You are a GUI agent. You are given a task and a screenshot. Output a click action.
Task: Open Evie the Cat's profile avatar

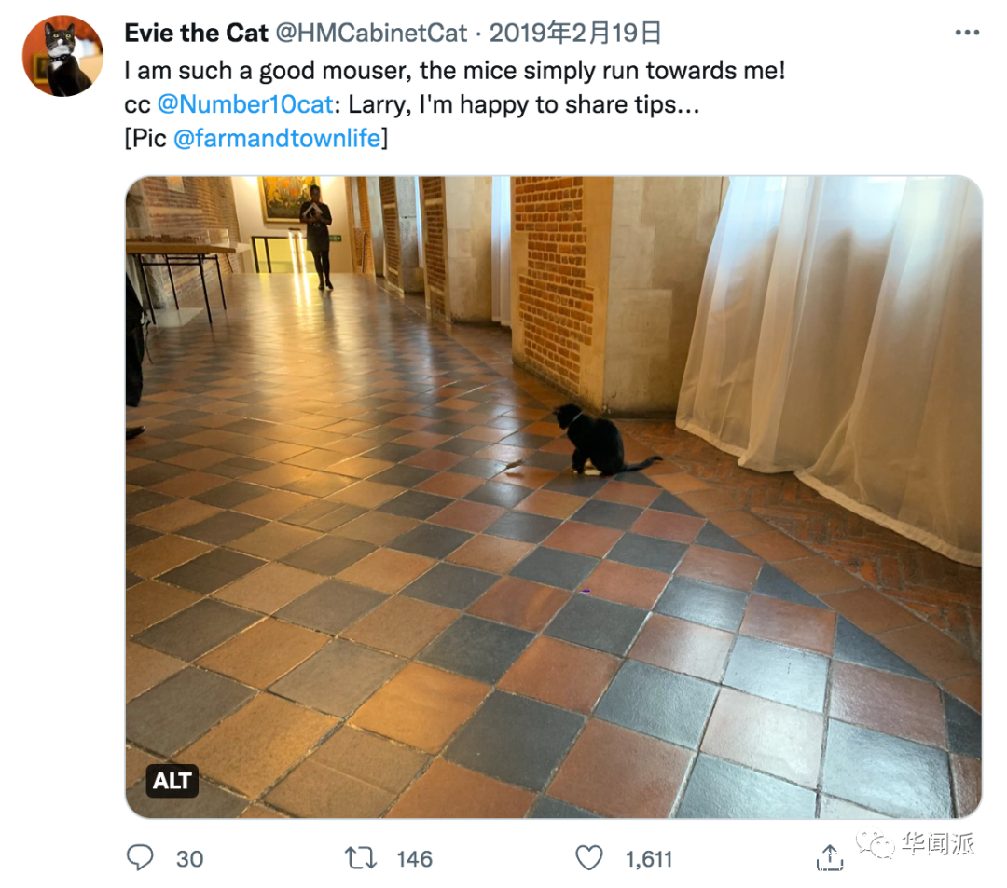pos(63,56)
